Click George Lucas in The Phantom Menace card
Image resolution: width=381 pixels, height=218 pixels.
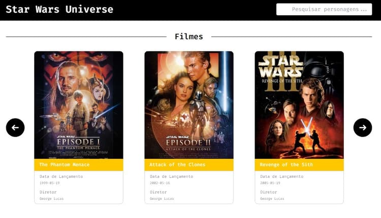[51, 199]
